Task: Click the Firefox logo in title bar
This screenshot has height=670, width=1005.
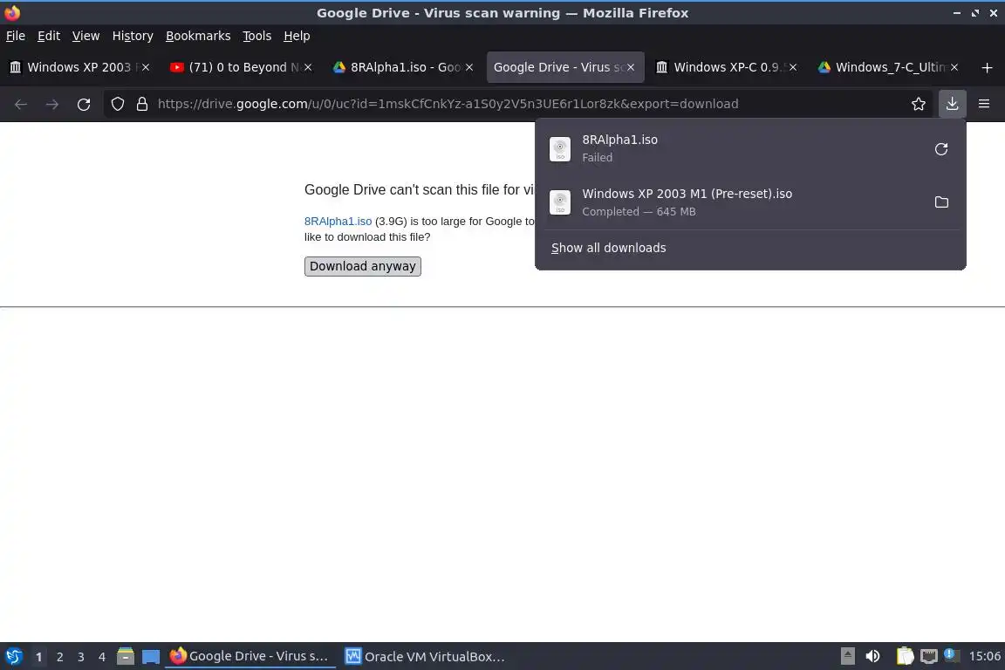Action: pos(12,12)
